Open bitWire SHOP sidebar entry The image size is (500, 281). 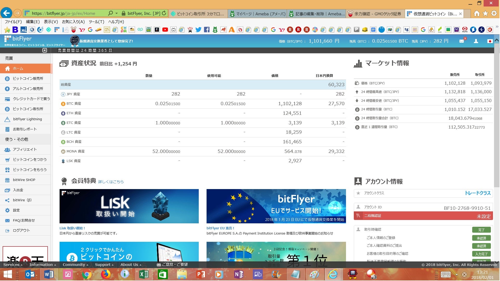[x=25, y=180]
